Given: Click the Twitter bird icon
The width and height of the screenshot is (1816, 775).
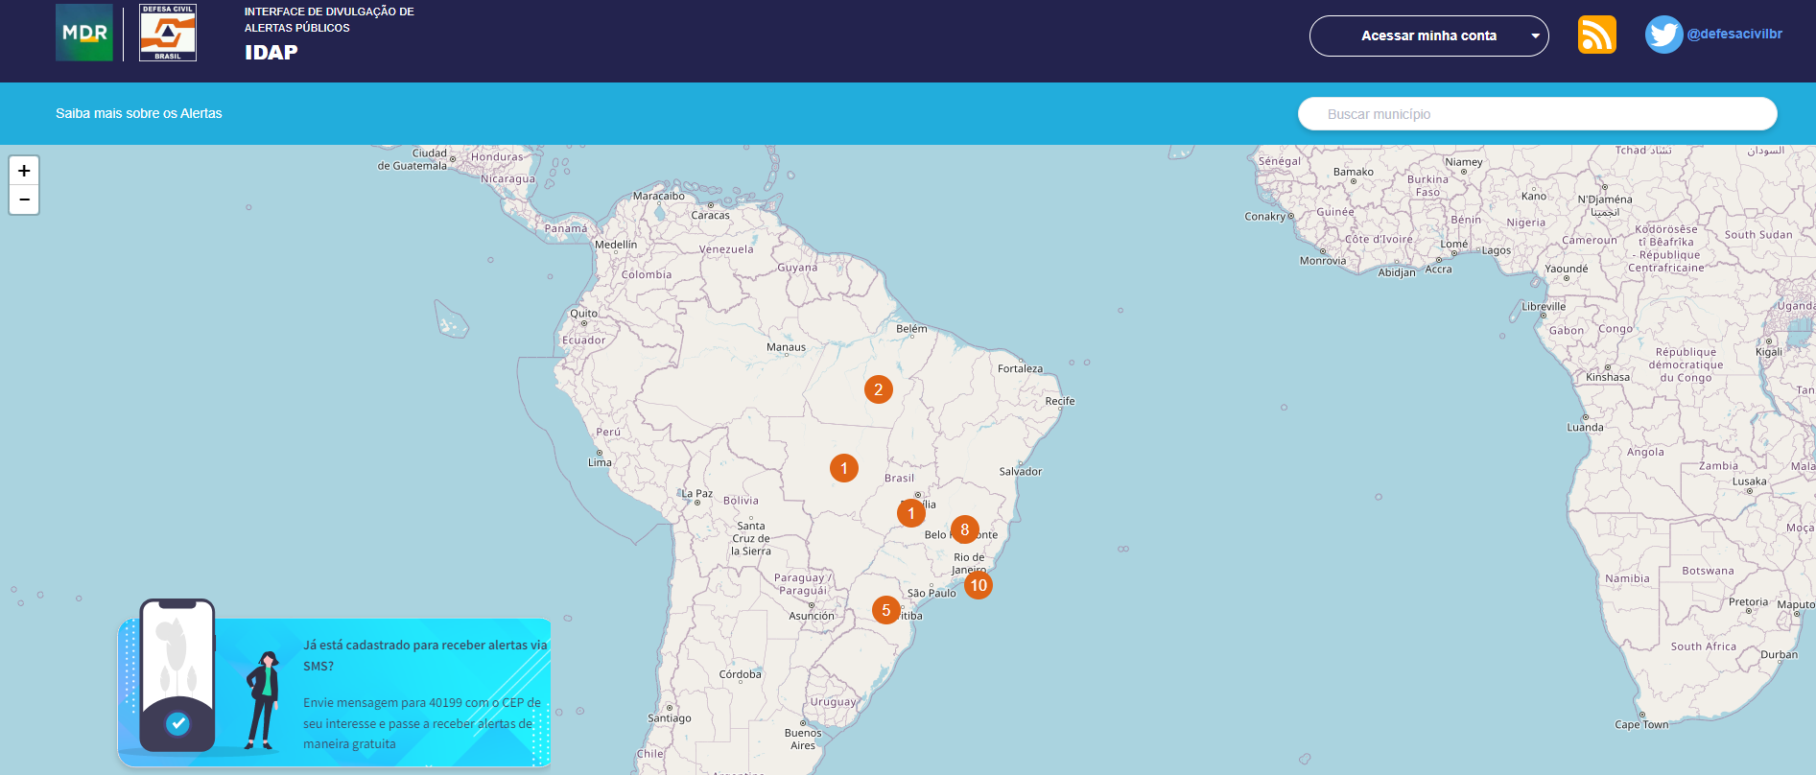Looking at the screenshot, I should click(x=1663, y=35).
